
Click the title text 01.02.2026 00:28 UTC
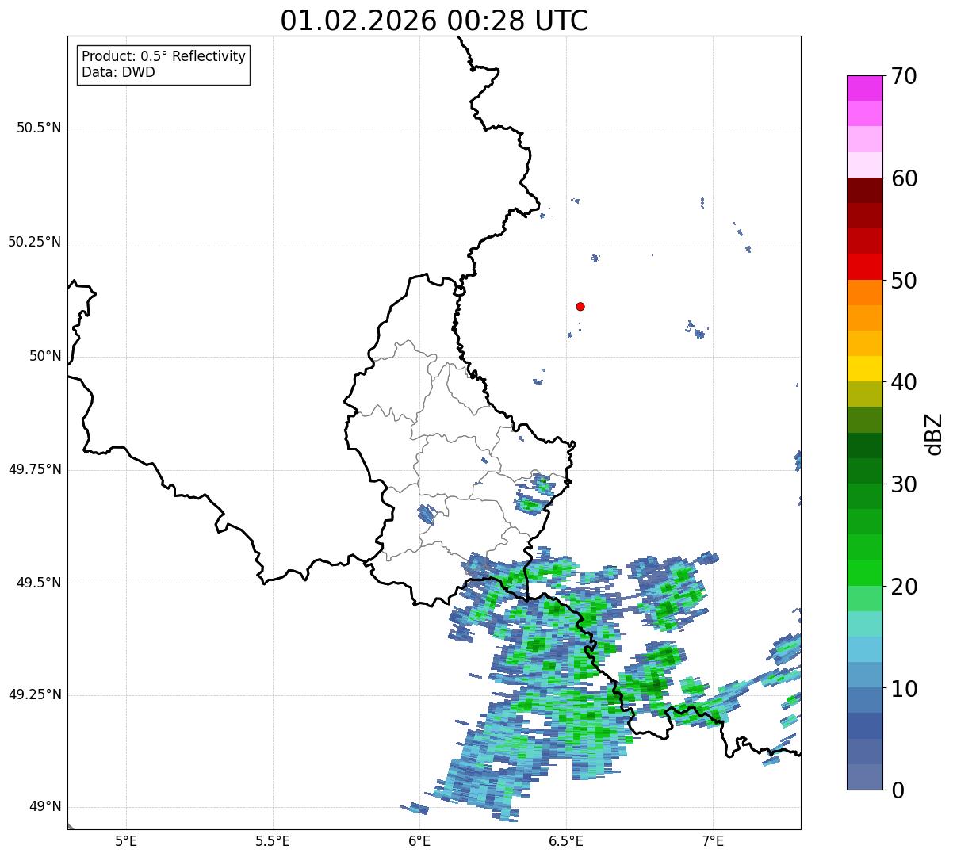pos(434,21)
